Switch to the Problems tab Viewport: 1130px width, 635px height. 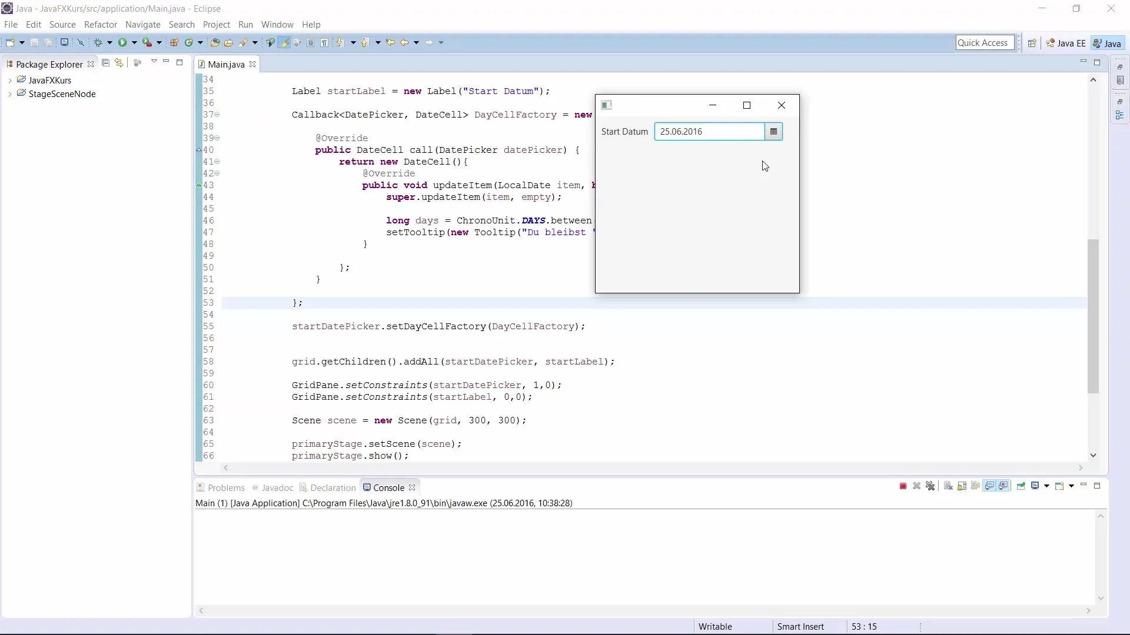(x=221, y=487)
